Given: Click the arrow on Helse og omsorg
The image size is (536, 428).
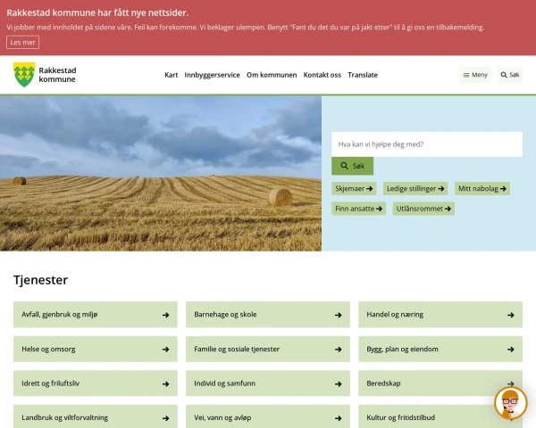Looking at the screenshot, I should click(x=165, y=349).
